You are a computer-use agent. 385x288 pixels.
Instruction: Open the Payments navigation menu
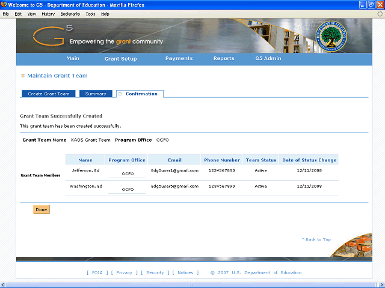tap(179, 59)
